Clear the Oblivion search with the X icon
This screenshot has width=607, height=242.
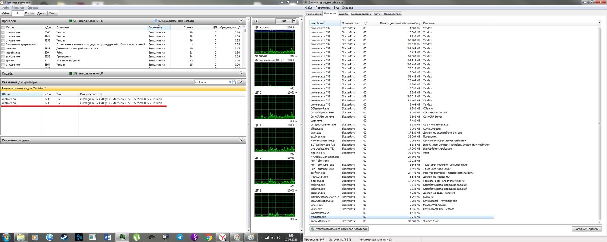click(230, 82)
